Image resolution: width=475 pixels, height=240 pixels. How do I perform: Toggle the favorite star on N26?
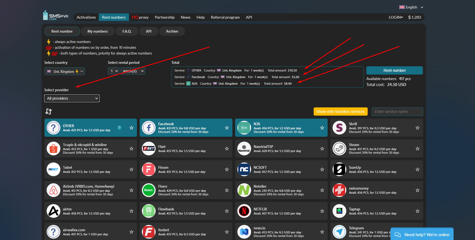[322, 128]
